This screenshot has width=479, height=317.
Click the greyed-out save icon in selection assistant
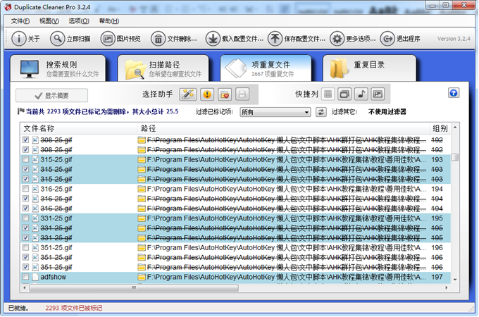(242, 94)
